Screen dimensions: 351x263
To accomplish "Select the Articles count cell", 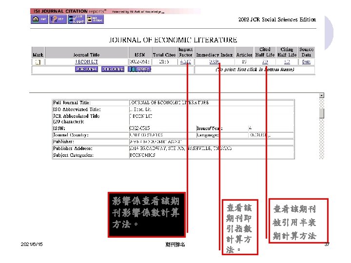I will [244, 62].
